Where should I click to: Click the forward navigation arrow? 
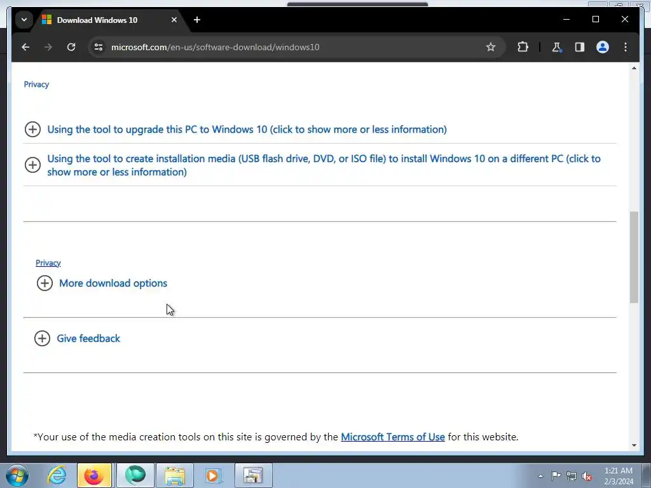coord(48,47)
